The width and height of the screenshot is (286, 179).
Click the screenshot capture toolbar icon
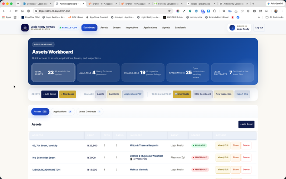[x=242, y=11]
